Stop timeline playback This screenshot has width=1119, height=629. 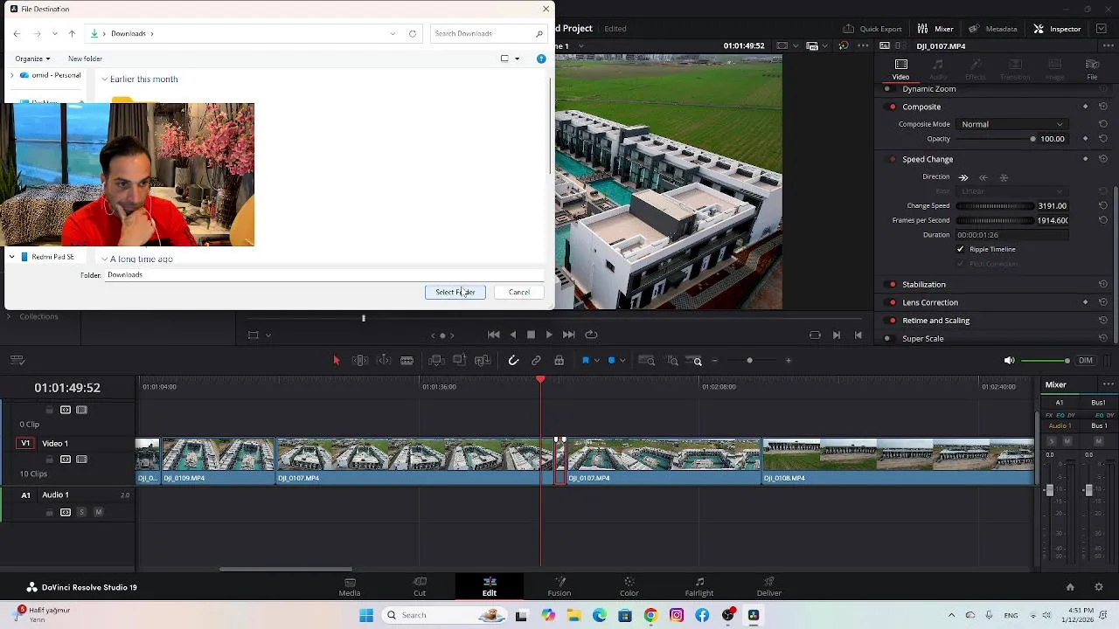(x=531, y=335)
